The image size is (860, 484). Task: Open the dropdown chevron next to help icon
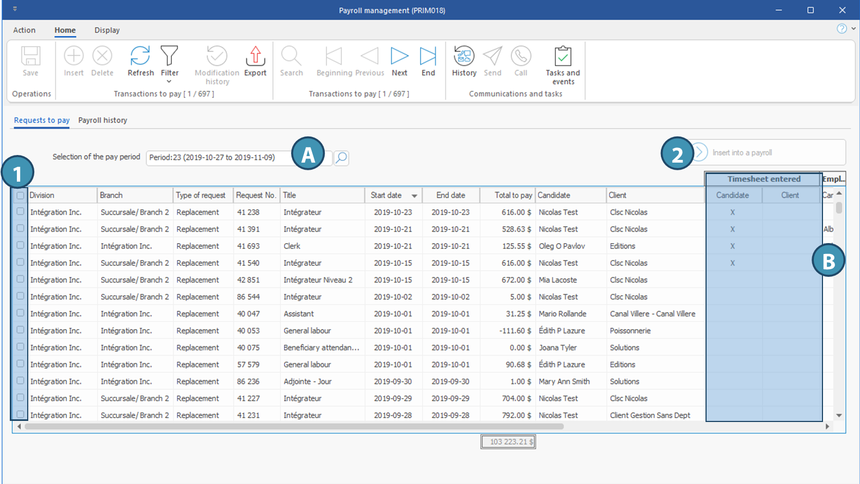pyautogui.click(x=853, y=29)
